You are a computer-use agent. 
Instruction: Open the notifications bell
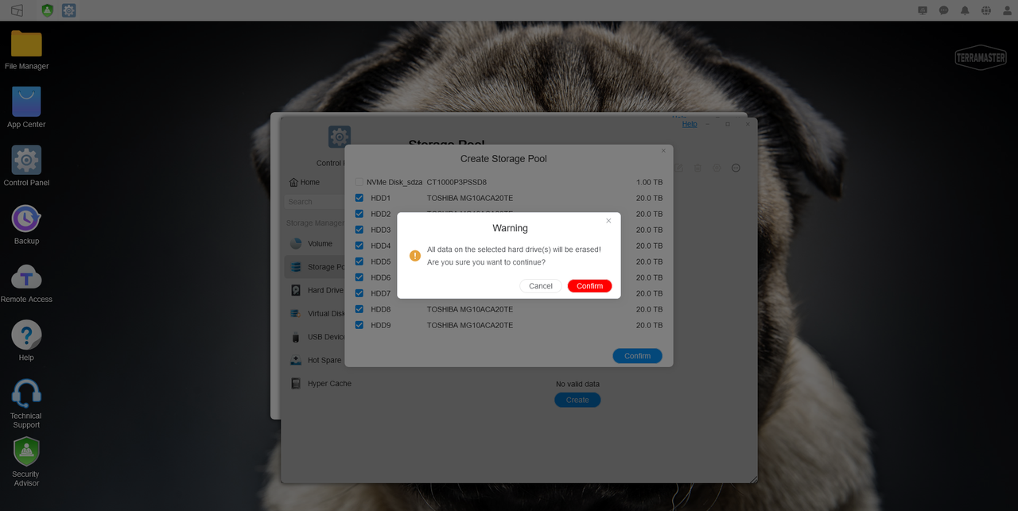click(965, 10)
